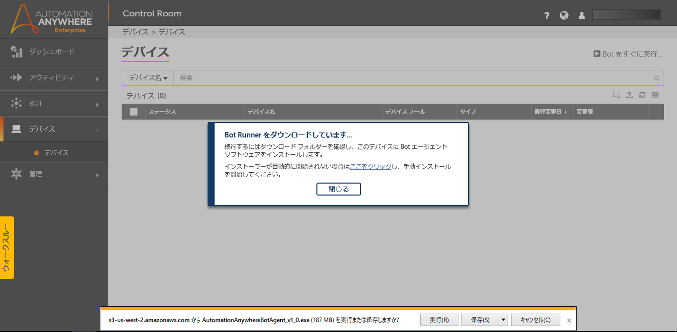Screen dimensions: 677x332
Task: Collapse the デバイス sidebar menu arrow
Action: pyautogui.click(x=97, y=130)
